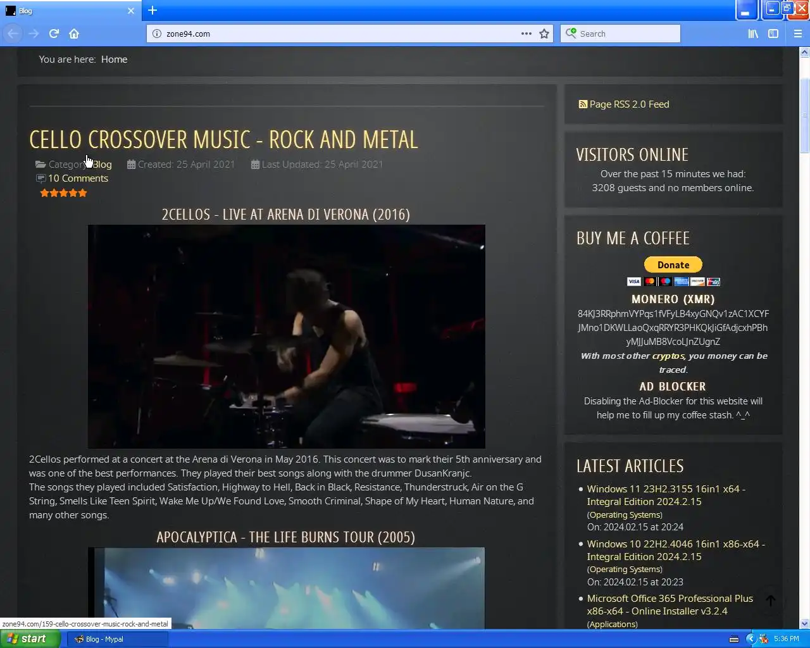Click the Apocalyptica - The Life Burns Tour heading
The width and height of the screenshot is (810, 648).
[286, 537]
